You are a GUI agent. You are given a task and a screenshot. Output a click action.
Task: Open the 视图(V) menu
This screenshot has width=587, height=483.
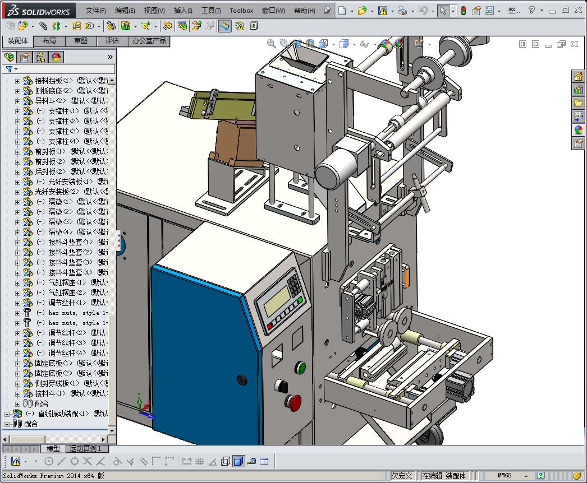[x=154, y=11]
